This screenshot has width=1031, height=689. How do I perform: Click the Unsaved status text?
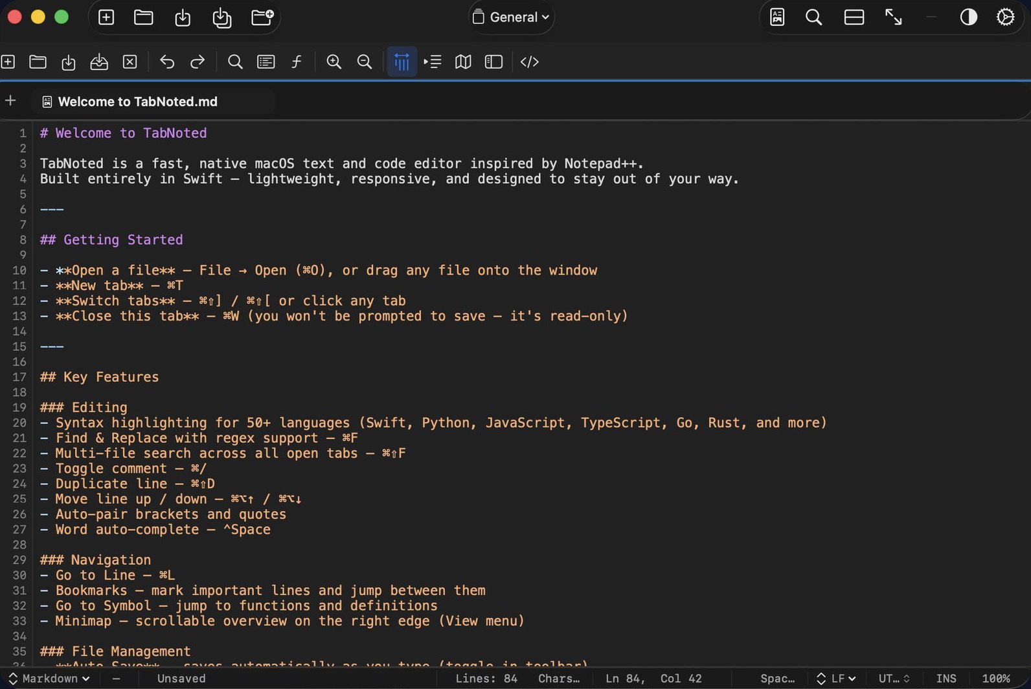coord(181,678)
